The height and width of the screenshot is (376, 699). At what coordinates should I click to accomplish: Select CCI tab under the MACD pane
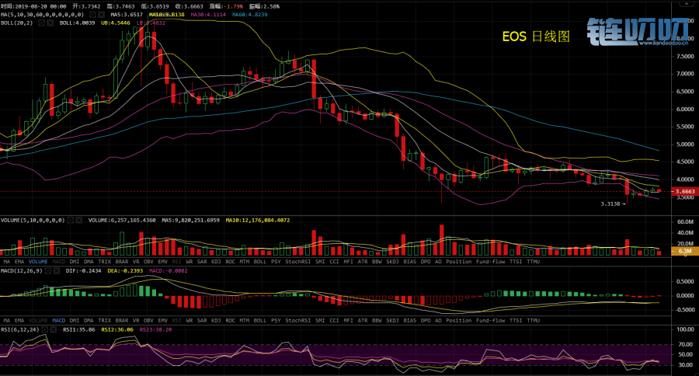[x=334, y=321]
